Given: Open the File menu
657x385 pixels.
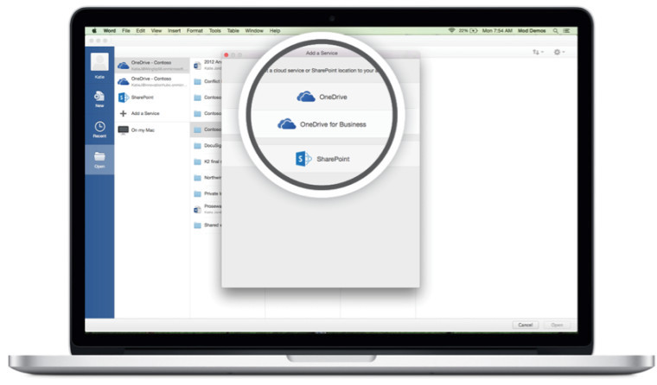Looking at the screenshot, I should click(x=126, y=30).
